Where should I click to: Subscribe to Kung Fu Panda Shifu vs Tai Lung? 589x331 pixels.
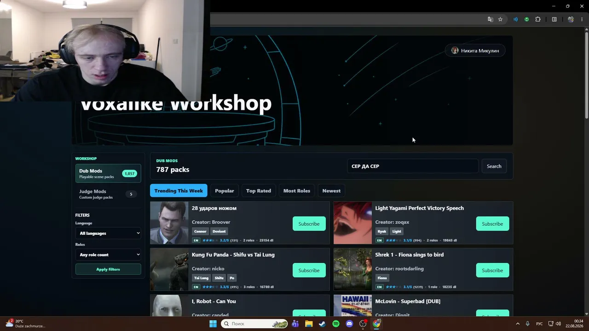[x=309, y=270]
